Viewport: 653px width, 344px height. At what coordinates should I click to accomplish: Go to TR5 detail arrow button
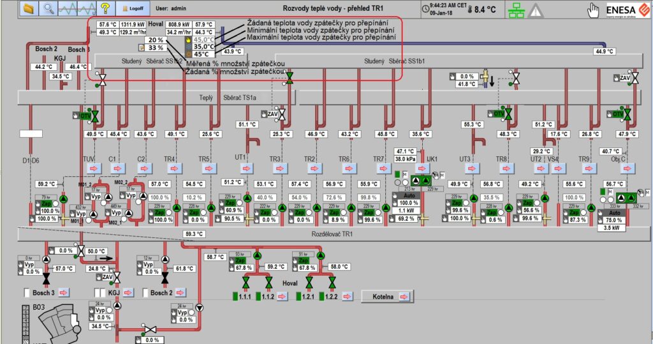[209, 168]
